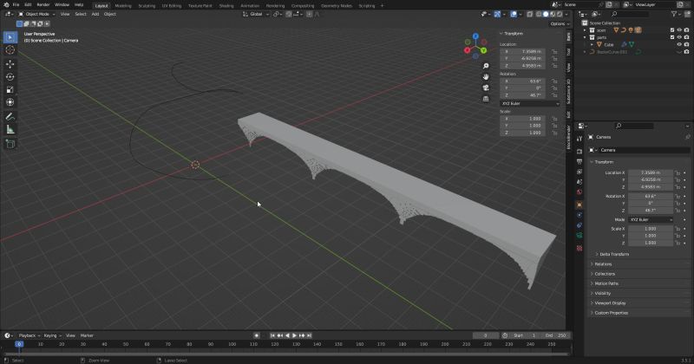Toggle parts collection exclude checkbox
694x364 pixels.
pyautogui.click(x=671, y=37)
